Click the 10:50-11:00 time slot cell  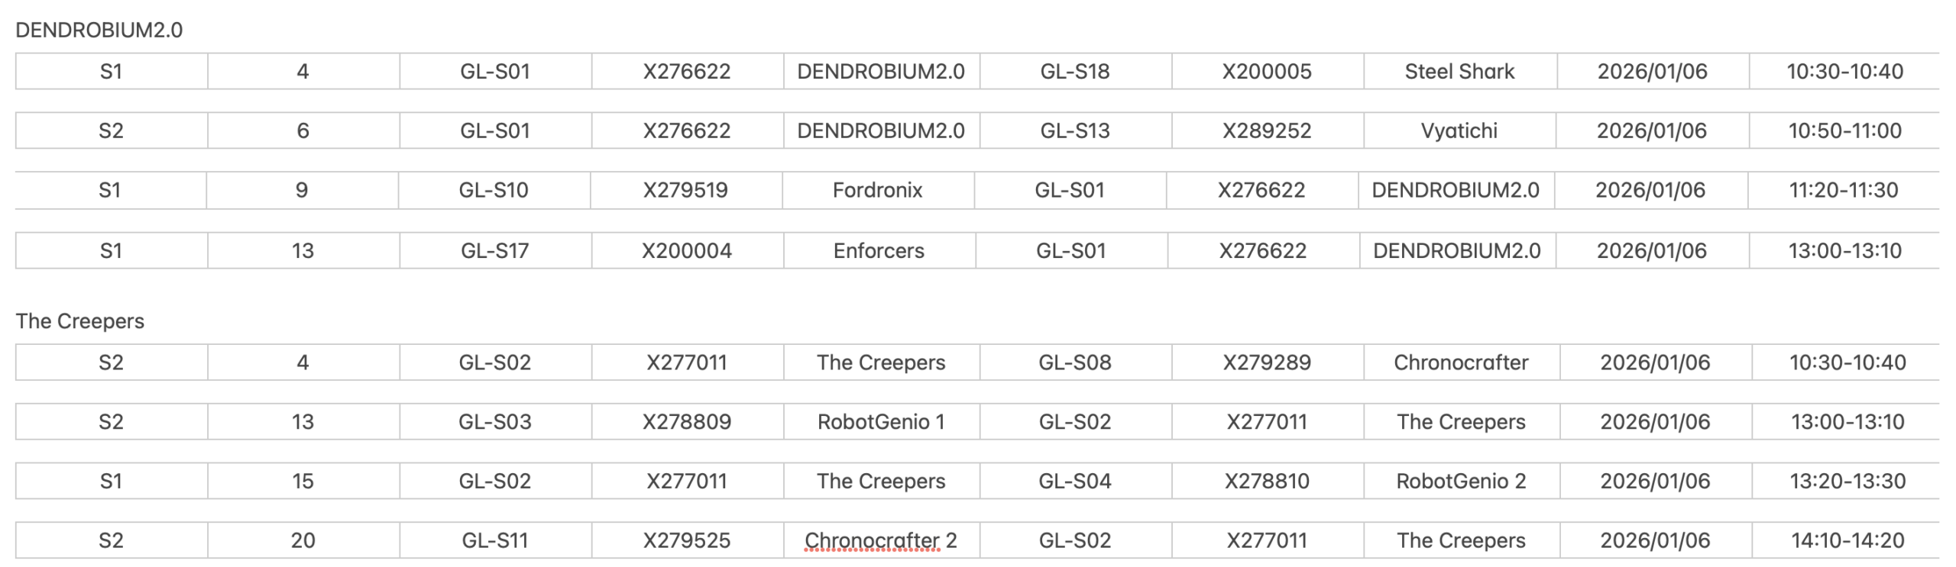pyautogui.click(x=1844, y=130)
